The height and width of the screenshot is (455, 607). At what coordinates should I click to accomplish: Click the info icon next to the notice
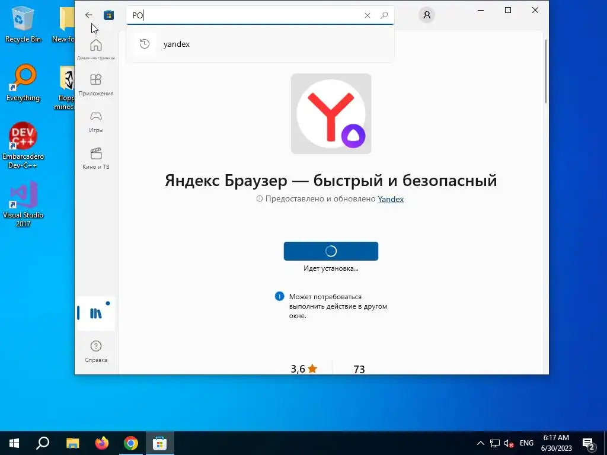pos(280,296)
